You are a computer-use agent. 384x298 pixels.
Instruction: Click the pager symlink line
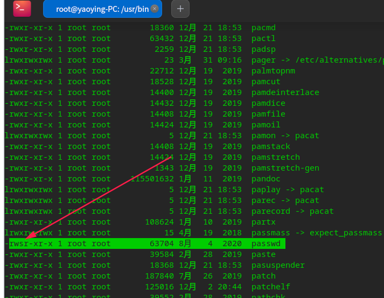click(x=194, y=60)
